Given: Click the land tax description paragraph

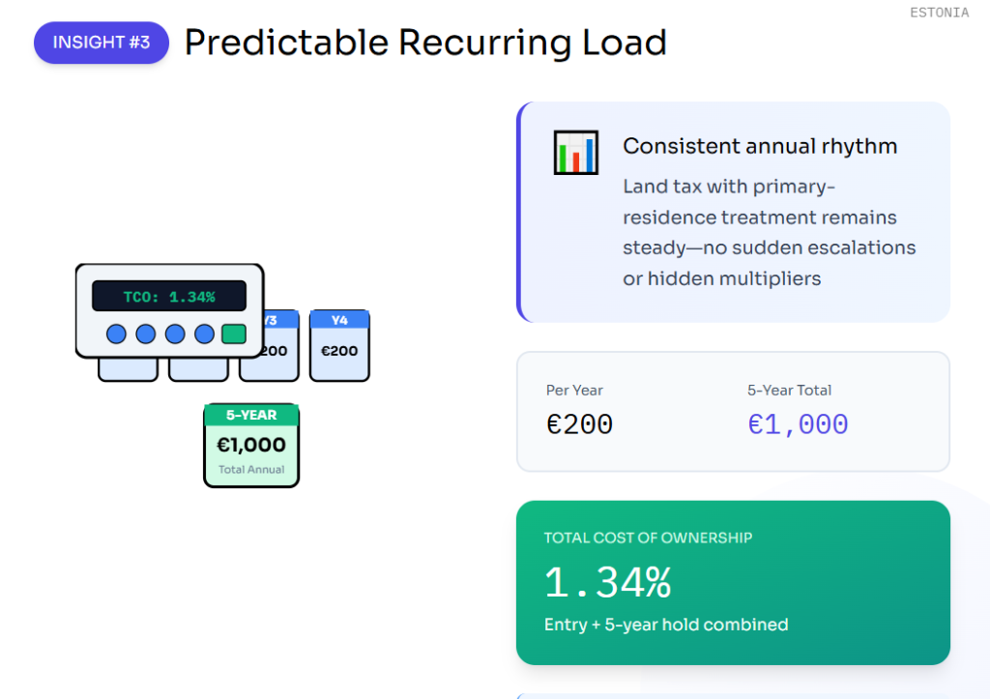Looking at the screenshot, I should (769, 232).
